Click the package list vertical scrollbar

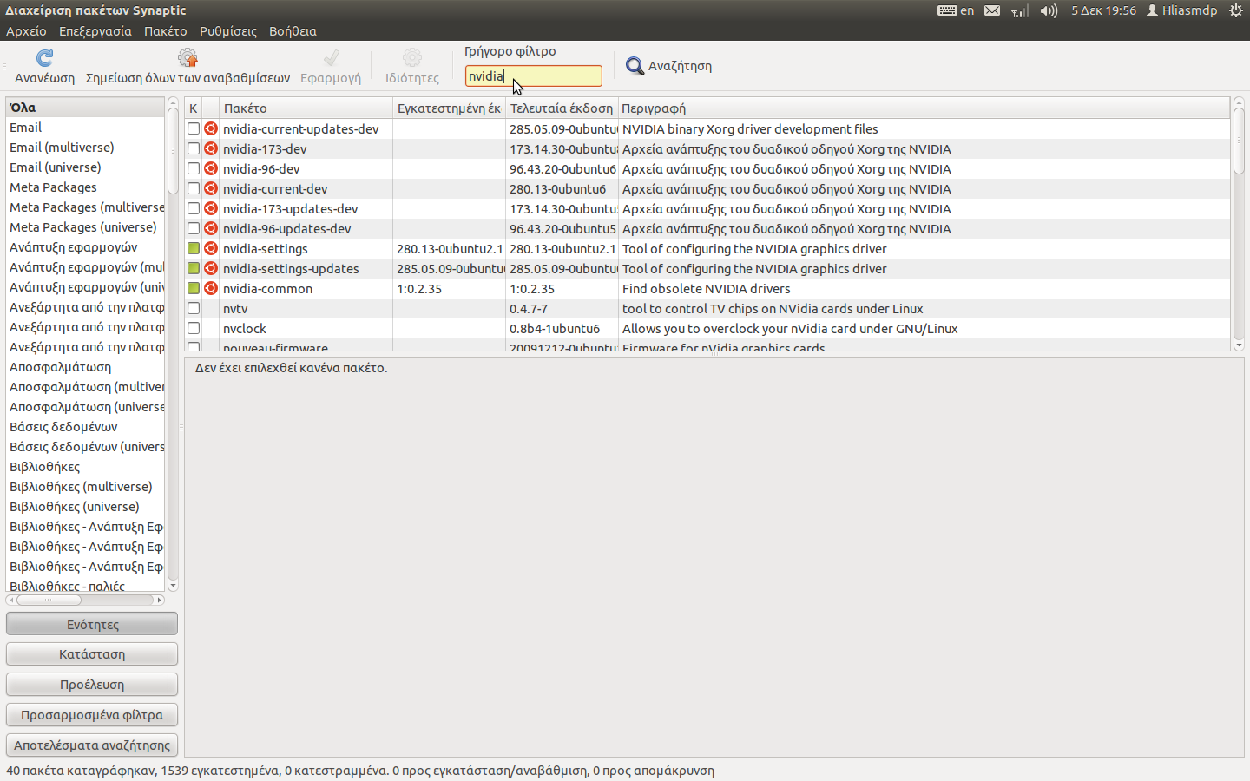tap(1239, 224)
